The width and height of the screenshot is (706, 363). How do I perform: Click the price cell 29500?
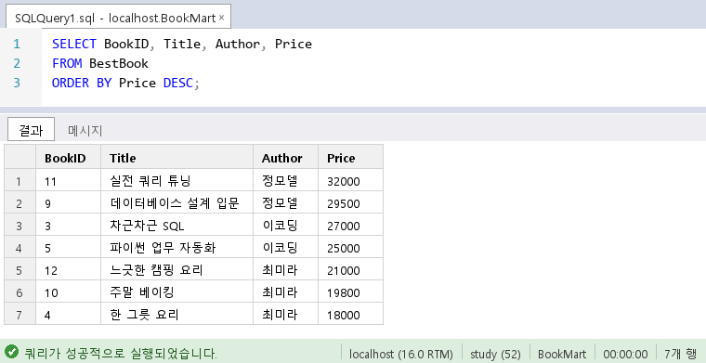point(351,203)
